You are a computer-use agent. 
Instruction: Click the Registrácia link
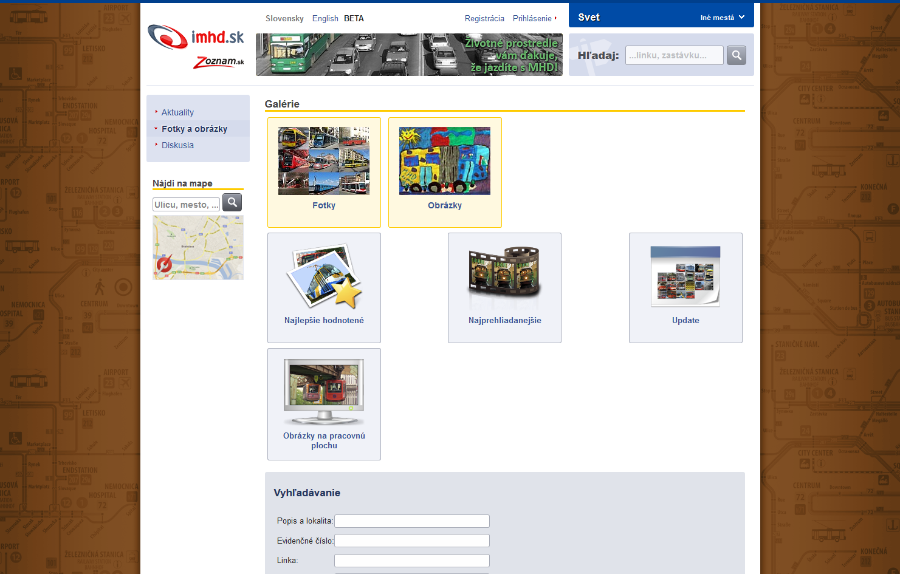(484, 18)
